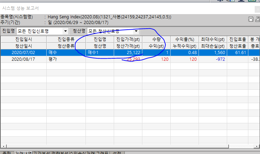Click the print report icon

tap(257, 19)
